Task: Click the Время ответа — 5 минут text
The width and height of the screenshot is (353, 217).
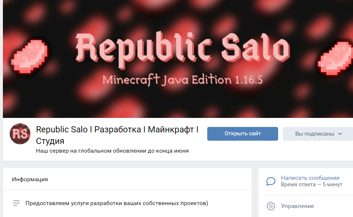Action: tap(311, 184)
